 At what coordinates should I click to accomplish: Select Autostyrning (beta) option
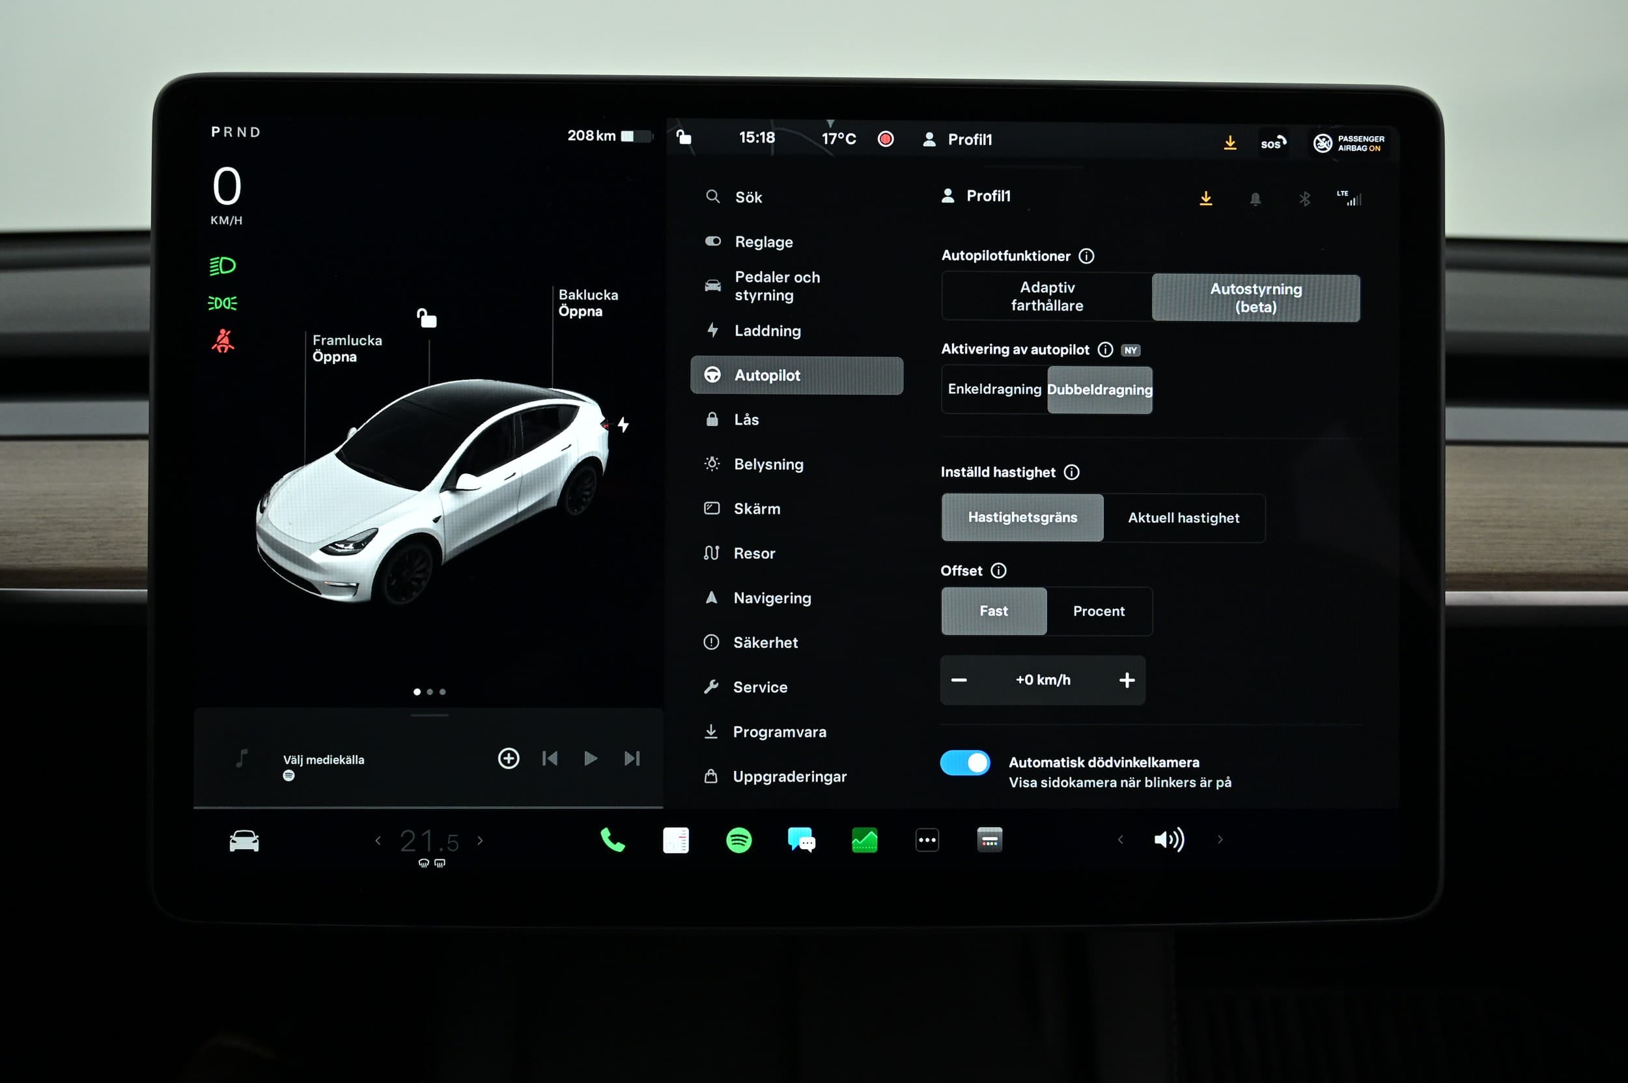pos(1255,298)
